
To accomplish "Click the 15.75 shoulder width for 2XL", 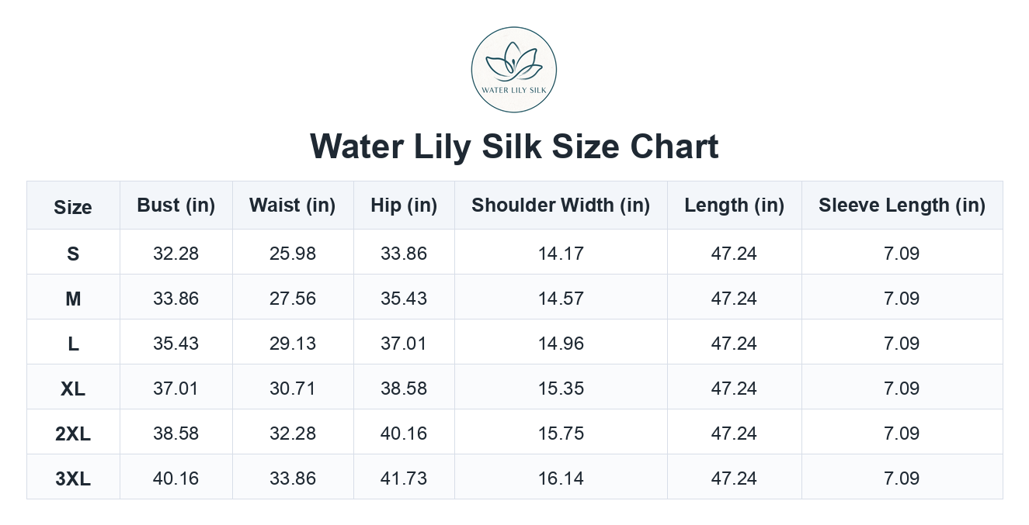I will (x=561, y=433).
